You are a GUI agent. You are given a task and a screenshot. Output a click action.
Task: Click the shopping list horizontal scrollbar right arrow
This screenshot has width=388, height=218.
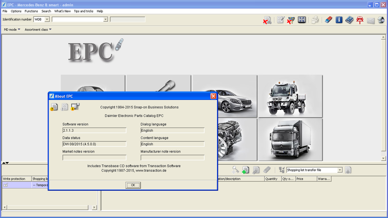tap(94, 208)
